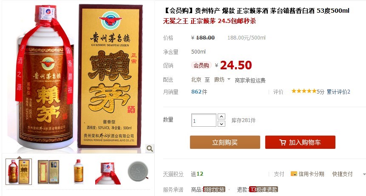
Task: Increase quantity with the up arrow
Action: coord(221,116)
